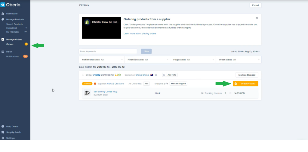Open Inbox from sidebar

[9, 52]
